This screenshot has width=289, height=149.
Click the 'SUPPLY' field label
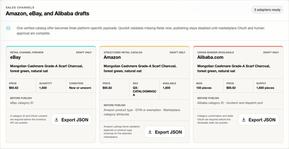(x=261, y=83)
